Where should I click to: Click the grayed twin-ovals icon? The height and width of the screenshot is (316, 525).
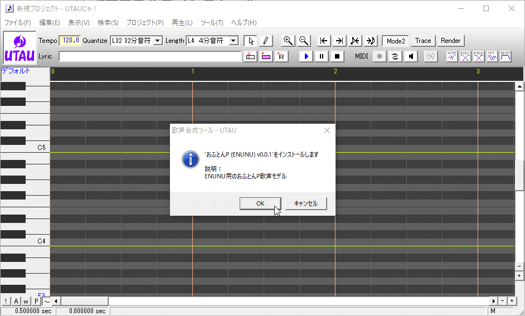pos(431,56)
